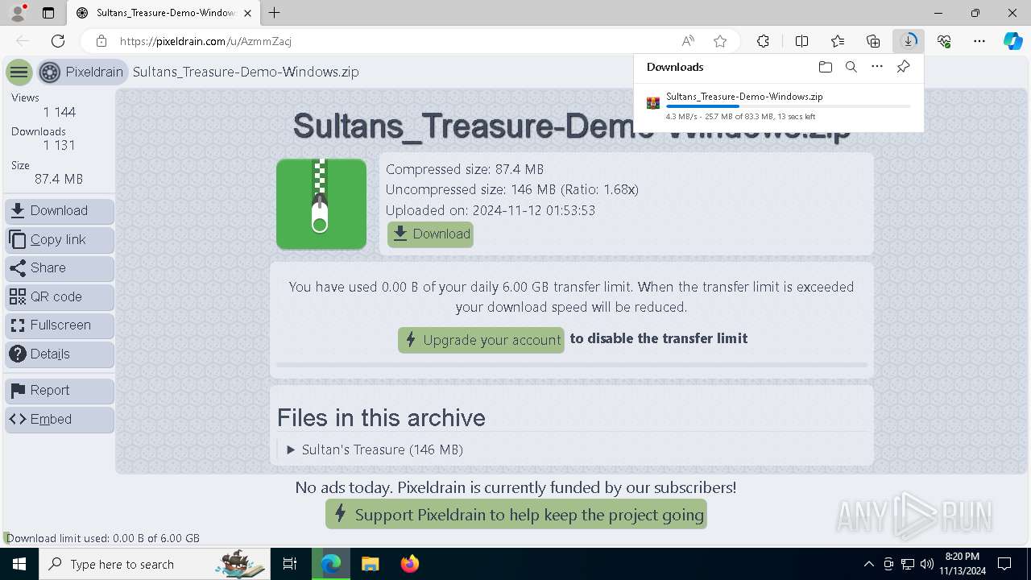Launch Firefox from taskbar
Screen dimensions: 1031x580
click(409, 564)
